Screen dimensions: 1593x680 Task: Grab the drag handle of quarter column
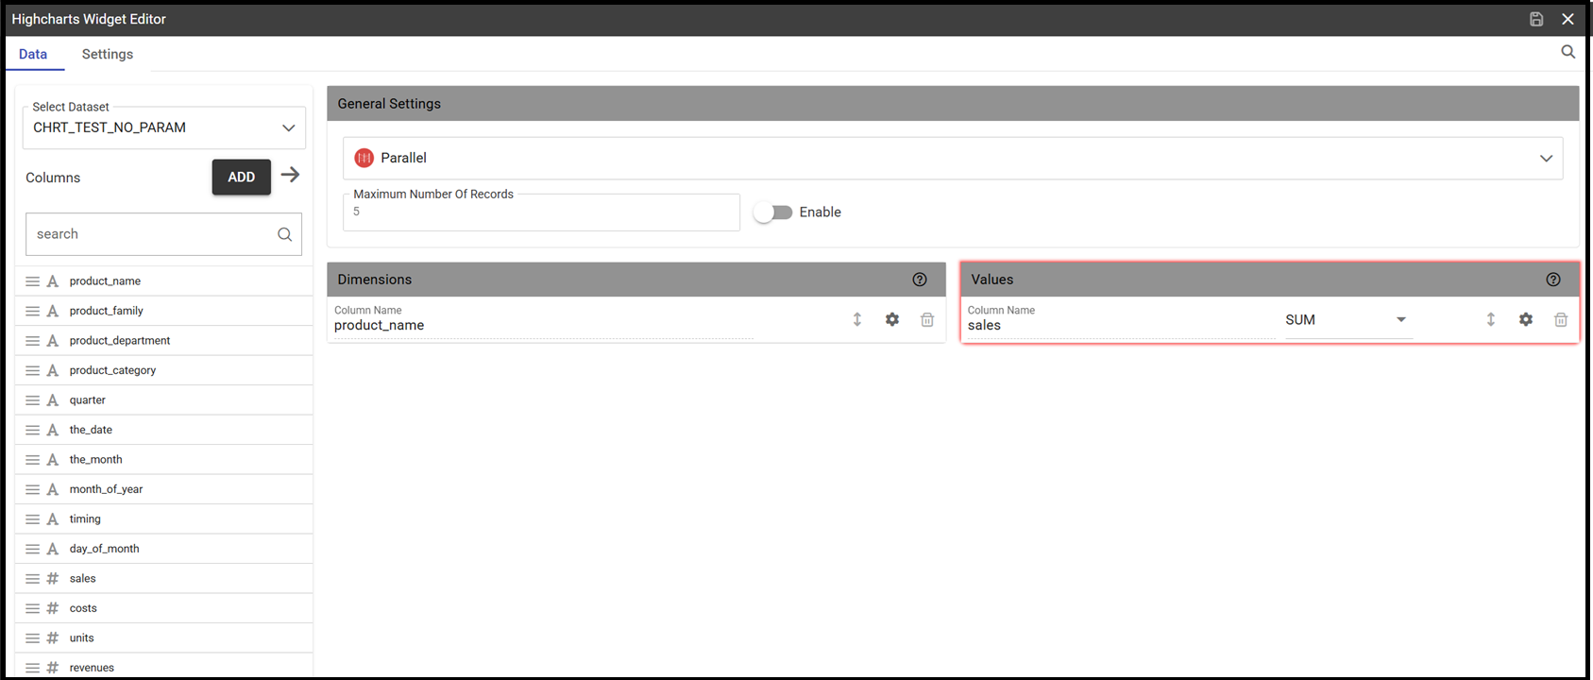point(32,400)
